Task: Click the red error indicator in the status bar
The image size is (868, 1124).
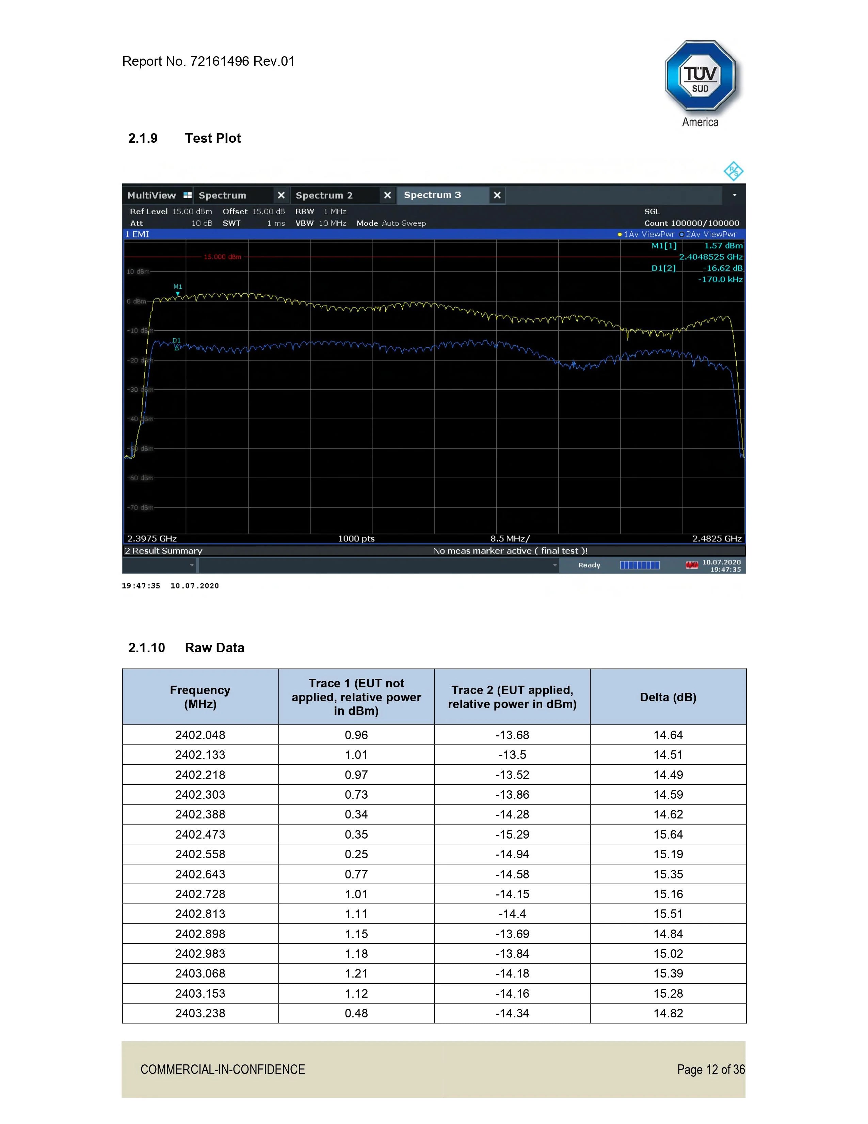Action: point(692,565)
